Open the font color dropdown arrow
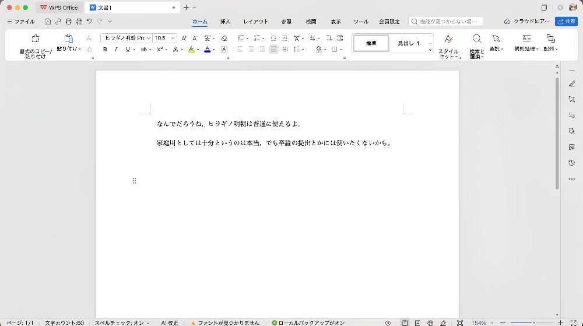The image size is (583, 326). (x=213, y=50)
